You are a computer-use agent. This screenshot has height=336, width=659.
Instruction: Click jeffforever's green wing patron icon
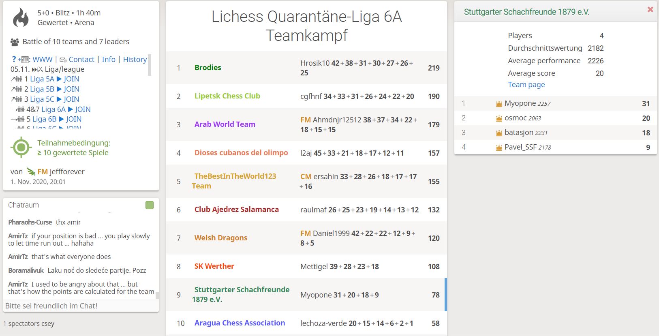pos(31,171)
